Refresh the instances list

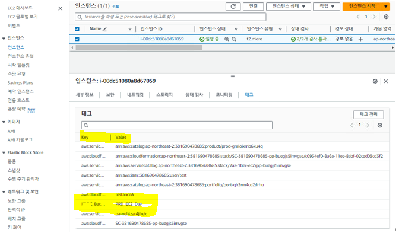233,7
